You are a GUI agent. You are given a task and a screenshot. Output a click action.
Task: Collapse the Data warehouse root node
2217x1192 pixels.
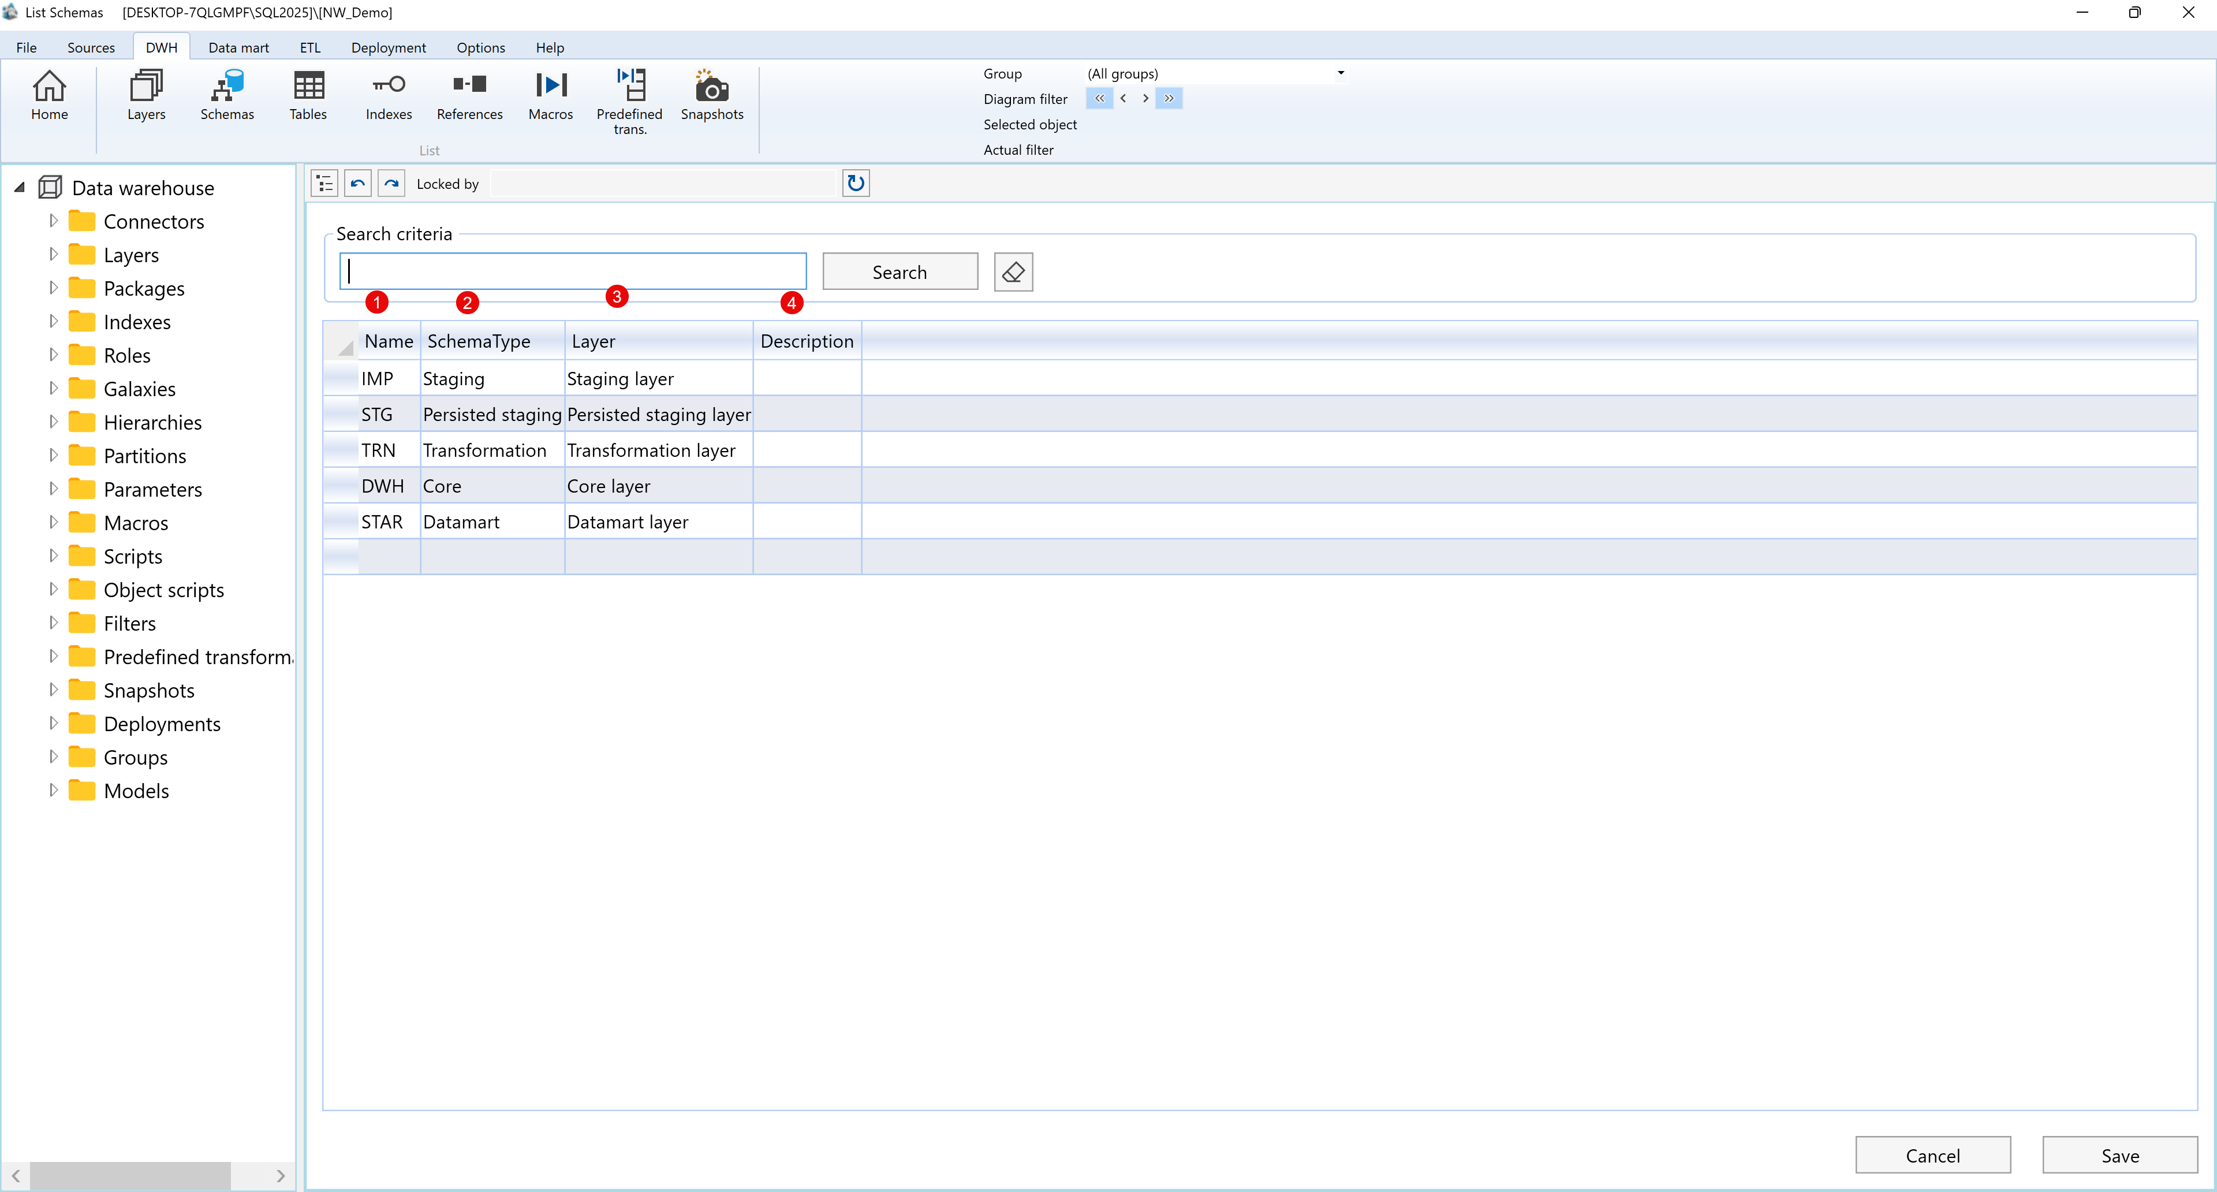point(19,188)
